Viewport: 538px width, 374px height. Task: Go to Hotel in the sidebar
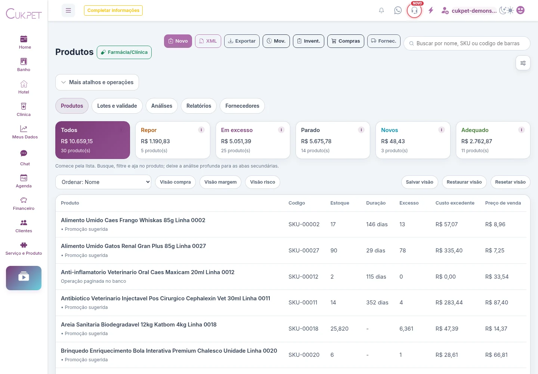[x=24, y=87]
